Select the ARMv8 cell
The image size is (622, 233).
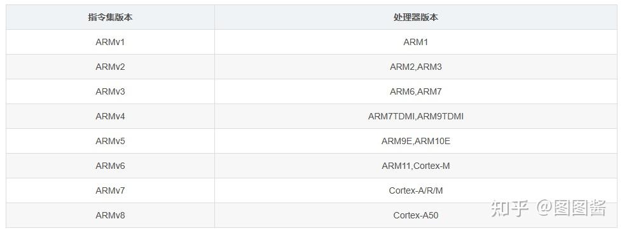pos(110,215)
